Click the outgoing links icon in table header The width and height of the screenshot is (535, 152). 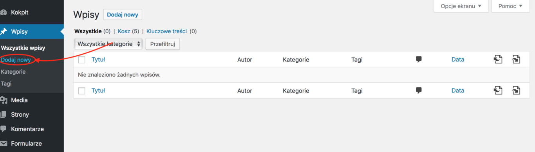498,59
